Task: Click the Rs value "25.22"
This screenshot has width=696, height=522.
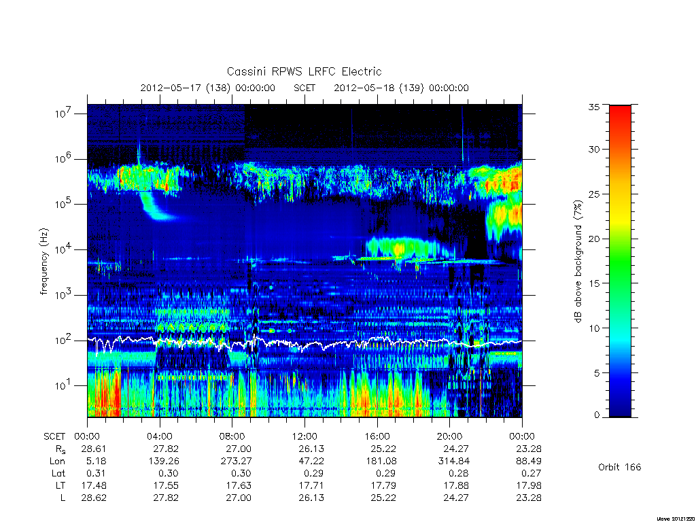Action: click(x=383, y=449)
